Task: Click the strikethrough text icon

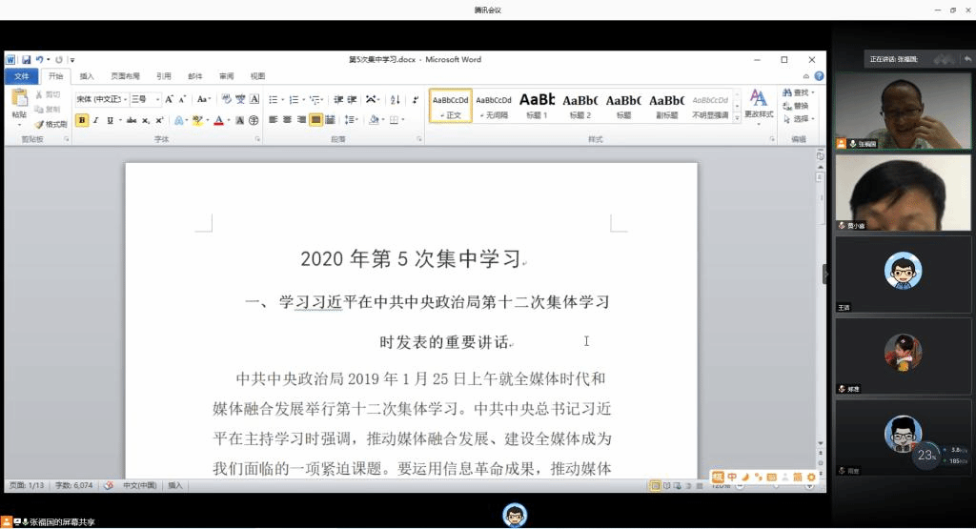Action: [x=131, y=120]
